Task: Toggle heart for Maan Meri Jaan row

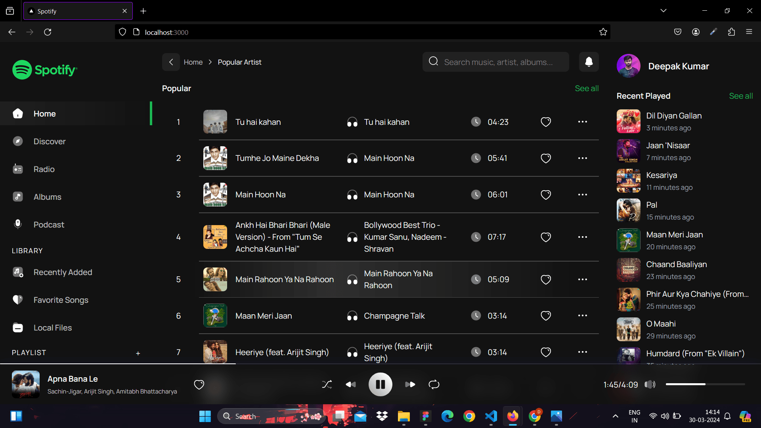Action: click(546, 316)
